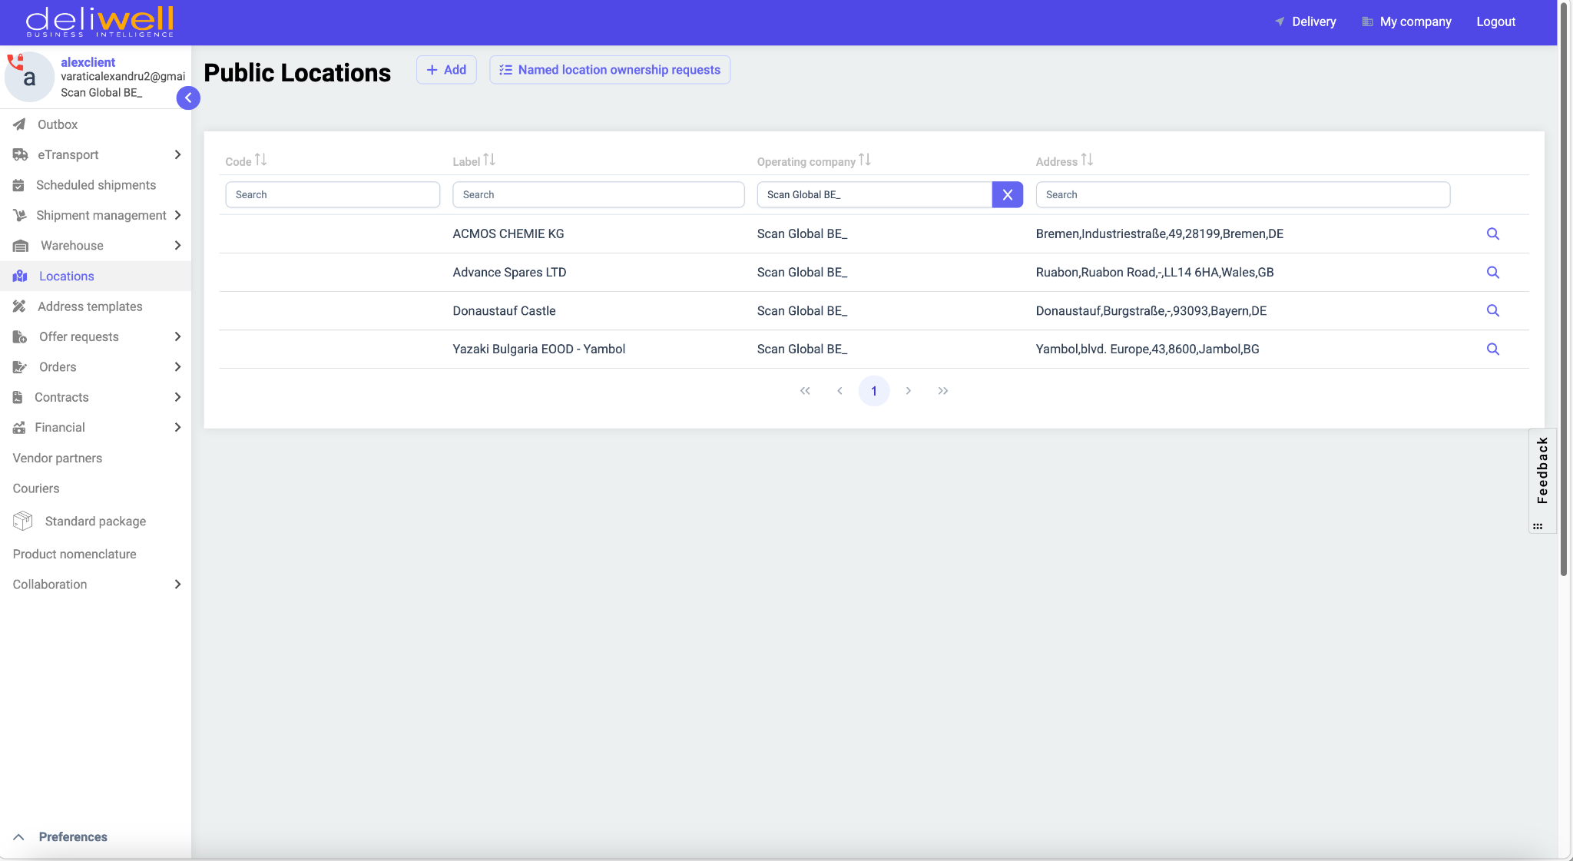View details of Advance Spares LTD row
Screen dimensions: 1573x861
pyautogui.click(x=1492, y=272)
